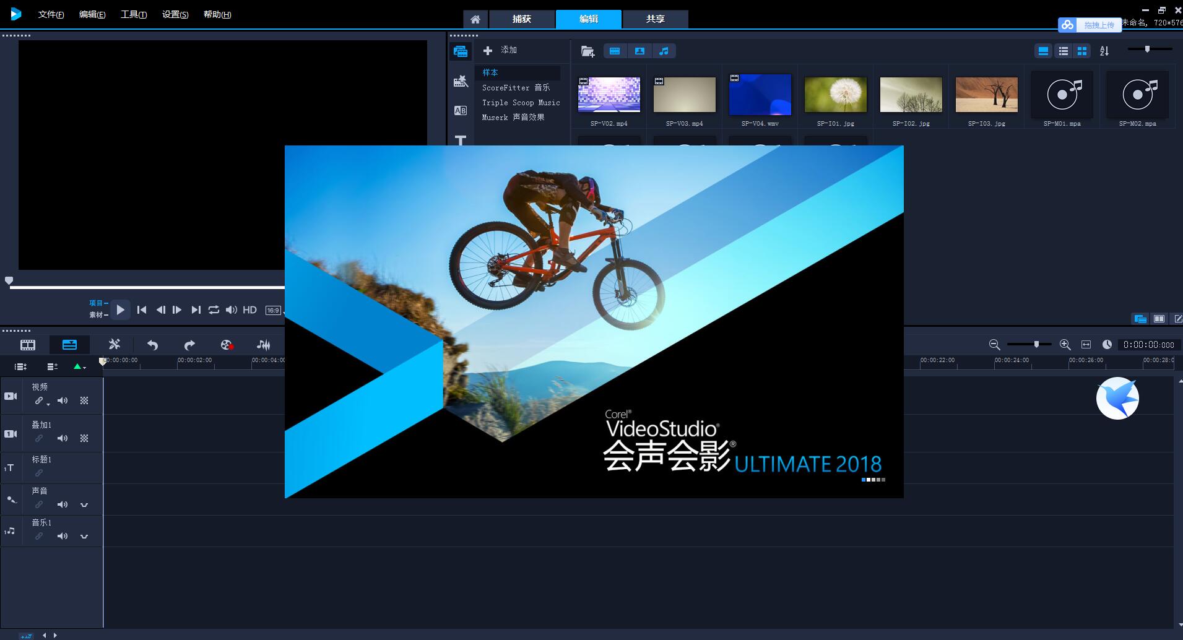
Task: Fit project in timeline window
Action: coord(1086,345)
